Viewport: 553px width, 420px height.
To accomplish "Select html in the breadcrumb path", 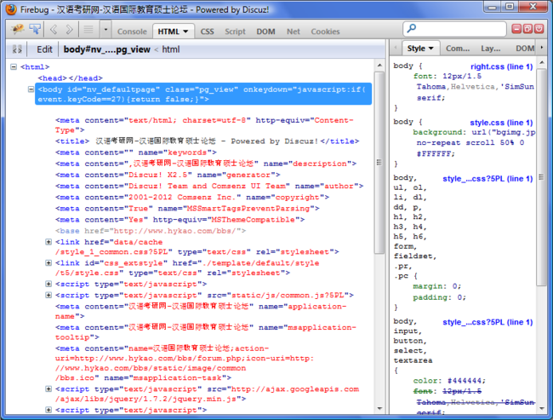I will coord(171,49).
